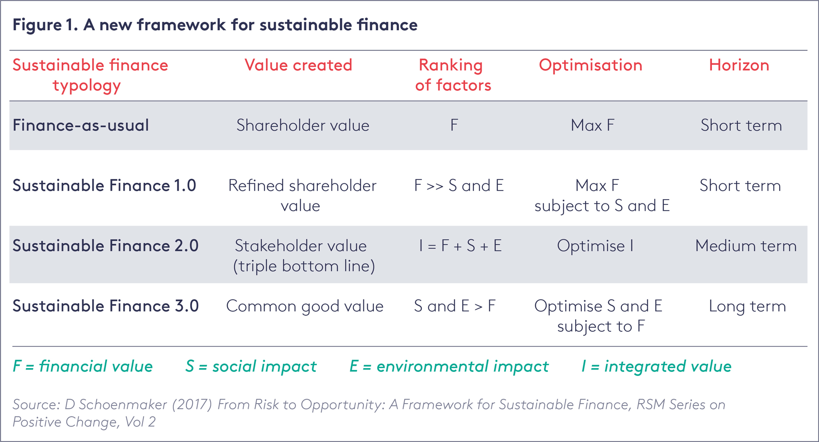Viewport: 819px width, 442px height.
Task: Select the 'Ranking of factors' header
Action: point(453,75)
